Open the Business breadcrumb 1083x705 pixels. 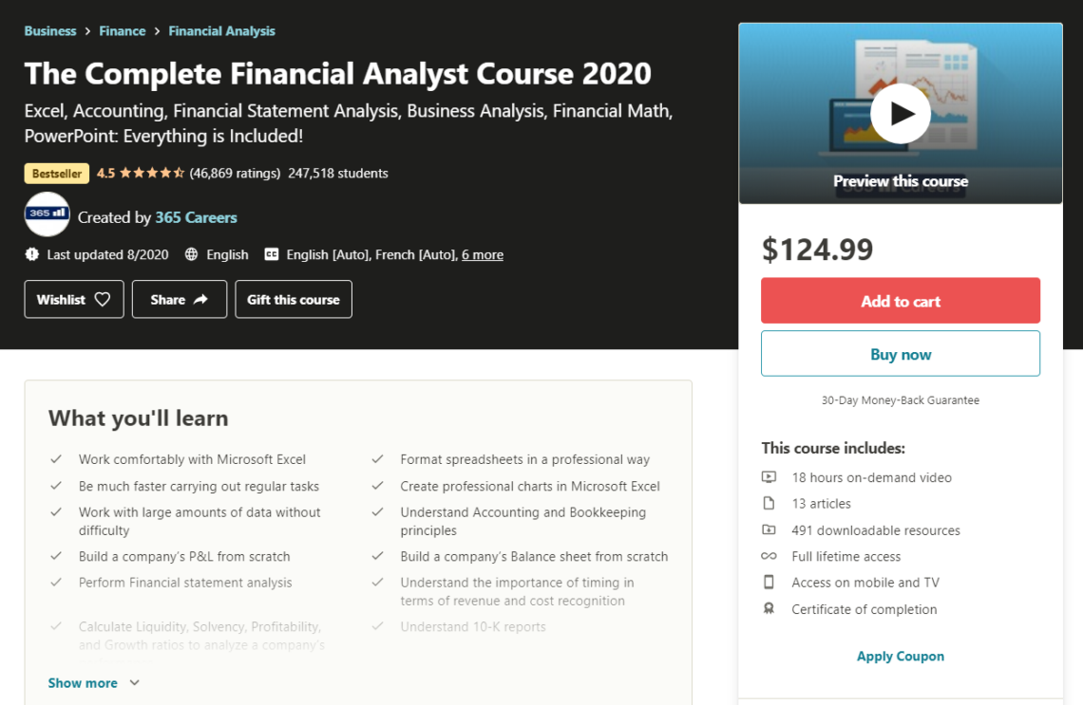(50, 30)
